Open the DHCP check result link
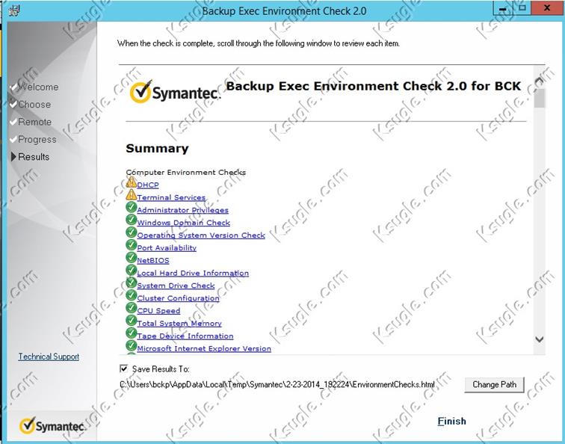The height and width of the screenshot is (444, 565). (148, 185)
